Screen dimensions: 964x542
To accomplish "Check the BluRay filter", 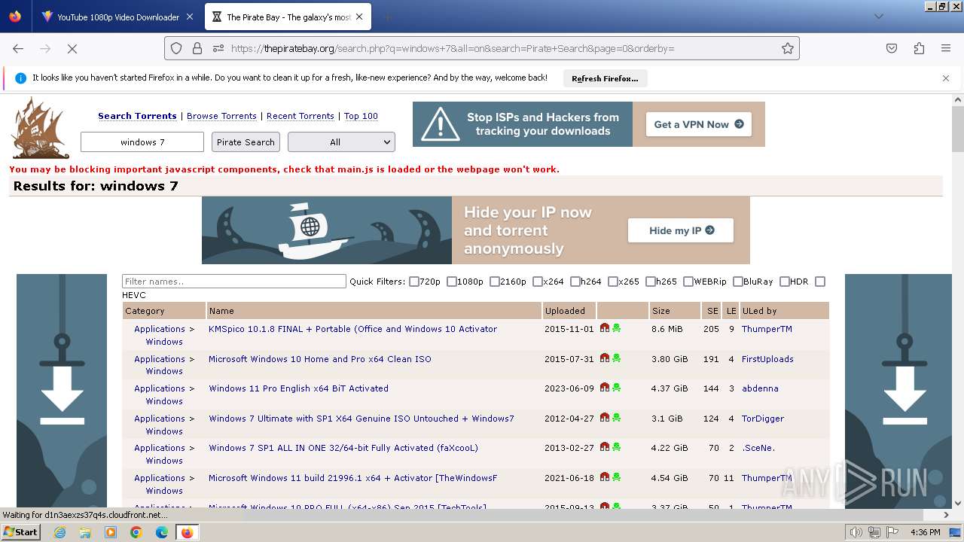I will click(x=738, y=282).
